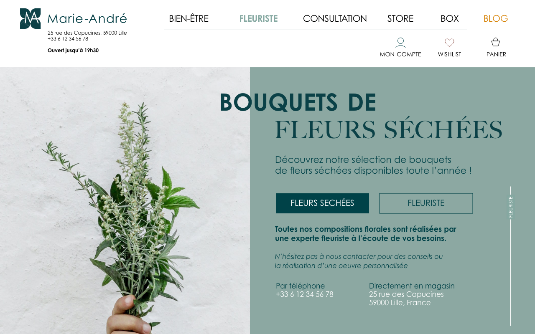This screenshot has height=334, width=535.
Task: Open the Wishlist heart icon
Action: pyautogui.click(x=449, y=43)
